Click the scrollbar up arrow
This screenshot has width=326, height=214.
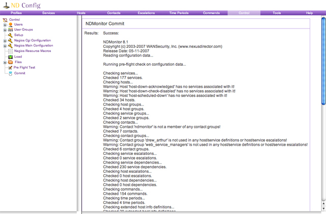323,203
